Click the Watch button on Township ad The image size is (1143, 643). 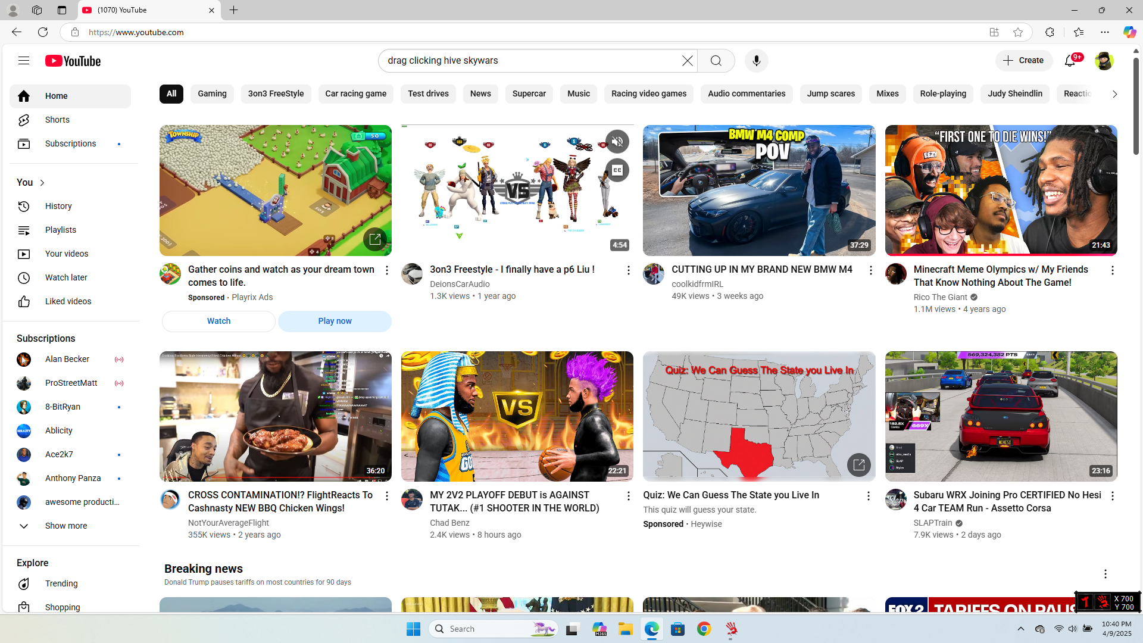(218, 321)
